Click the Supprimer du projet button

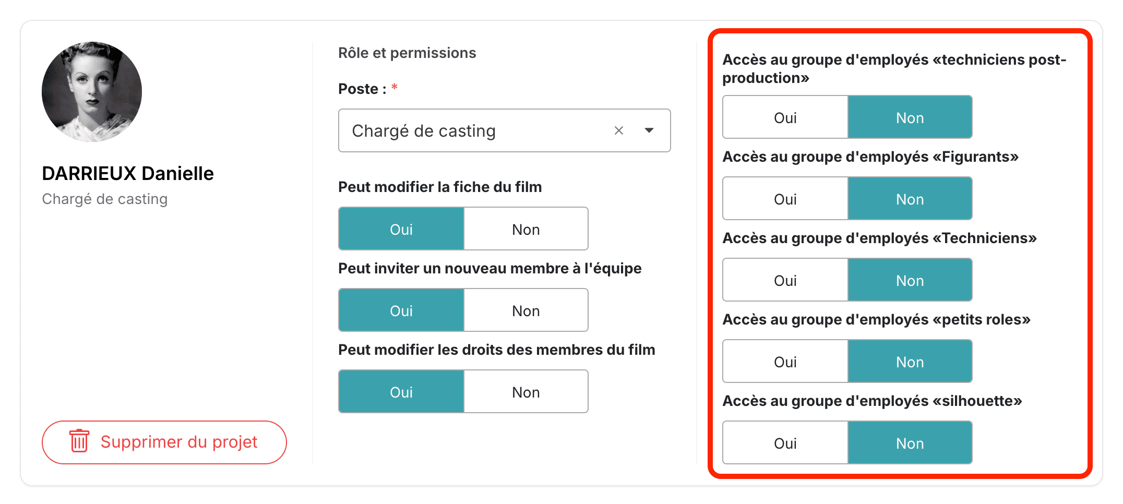click(x=164, y=442)
